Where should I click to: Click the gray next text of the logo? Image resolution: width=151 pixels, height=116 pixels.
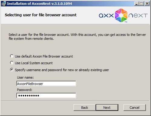pos(138,16)
